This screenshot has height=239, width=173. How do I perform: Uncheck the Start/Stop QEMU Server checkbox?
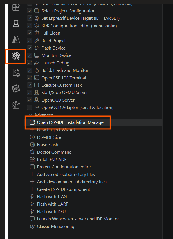(30, 93)
